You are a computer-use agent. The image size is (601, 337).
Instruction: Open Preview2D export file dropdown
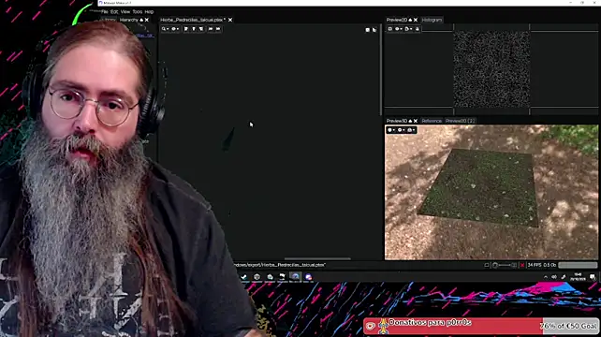408,29
